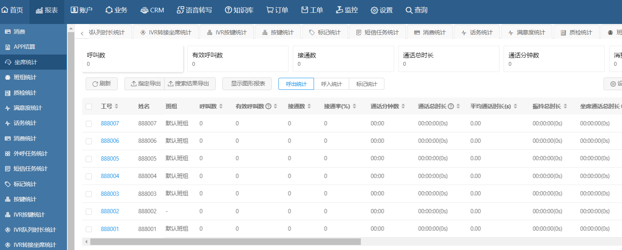The height and width of the screenshot is (250, 622).
Task: Open agent link 888005
Action: [x=110, y=159]
